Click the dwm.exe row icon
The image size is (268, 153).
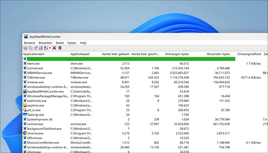pyautogui.click(x=25, y=63)
